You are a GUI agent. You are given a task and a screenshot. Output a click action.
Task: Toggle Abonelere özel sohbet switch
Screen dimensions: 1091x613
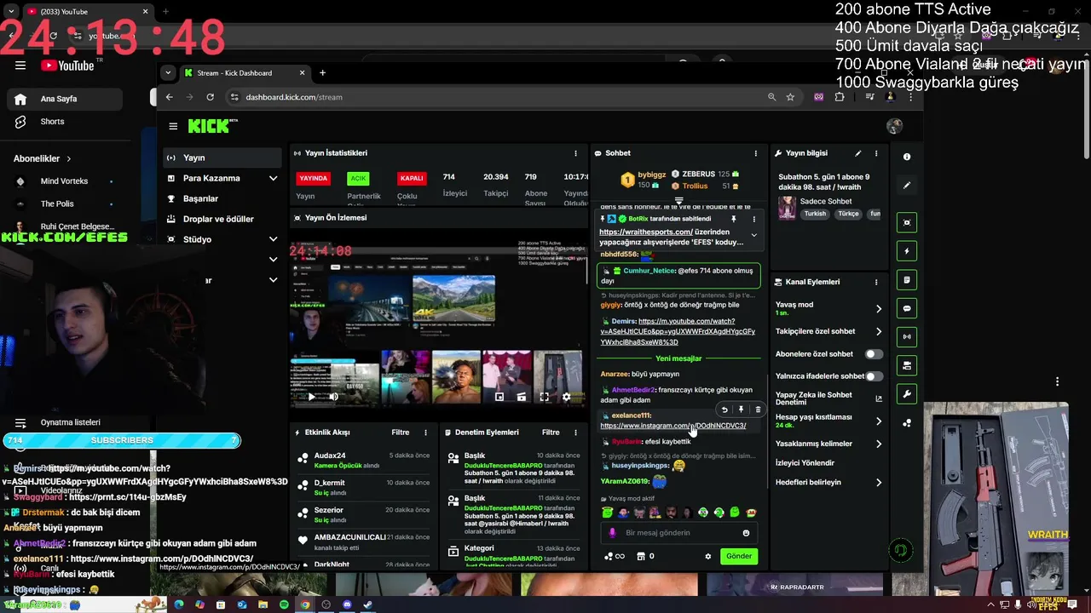(x=874, y=353)
